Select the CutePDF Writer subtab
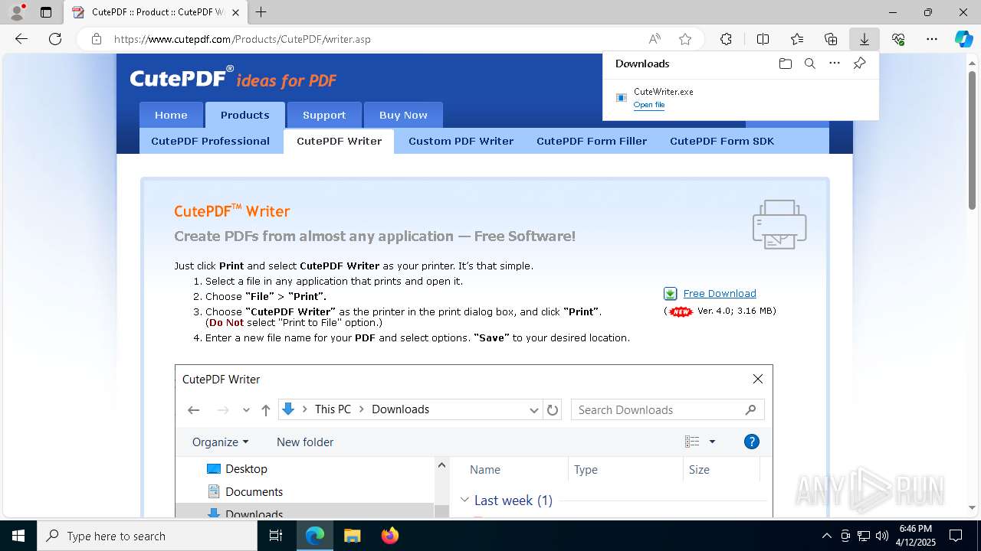981x551 pixels. 339,141
